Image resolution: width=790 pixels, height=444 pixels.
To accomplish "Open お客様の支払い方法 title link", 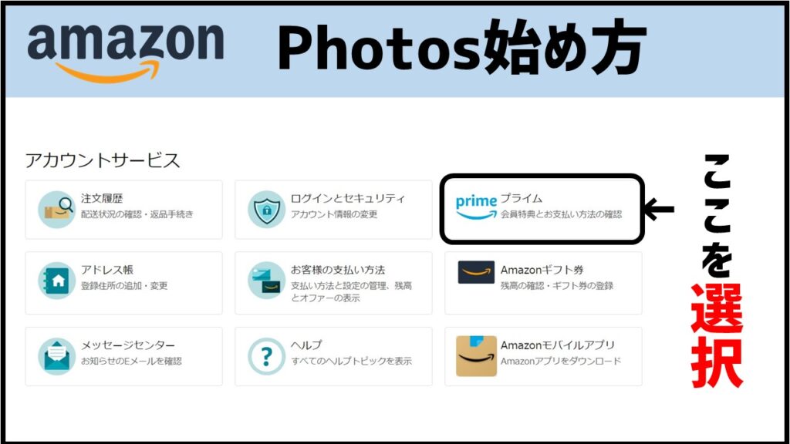I will [x=338, y=270].
